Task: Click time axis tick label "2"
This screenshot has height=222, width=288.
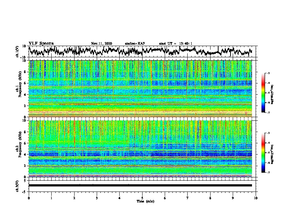Action: click(x=74, y=198)
